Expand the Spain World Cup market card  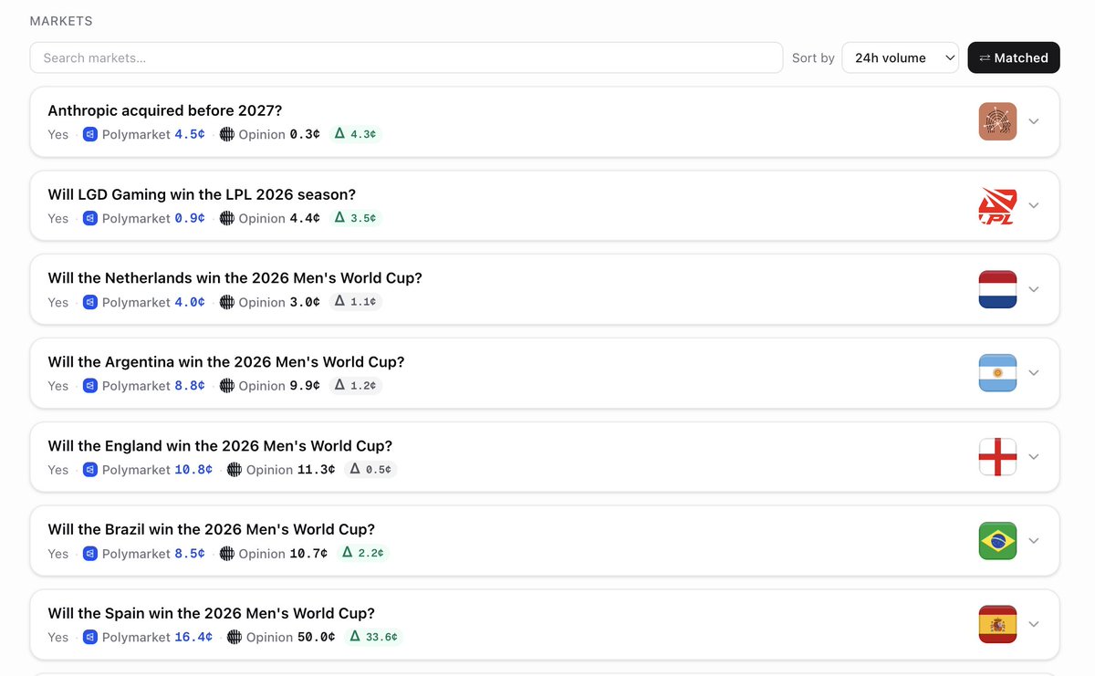(1034, 625)
